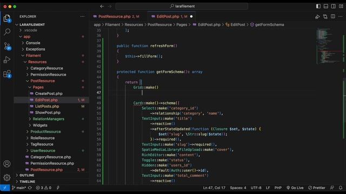Split the editor to the right
This screenshot has height=194, width=346.
333,17
